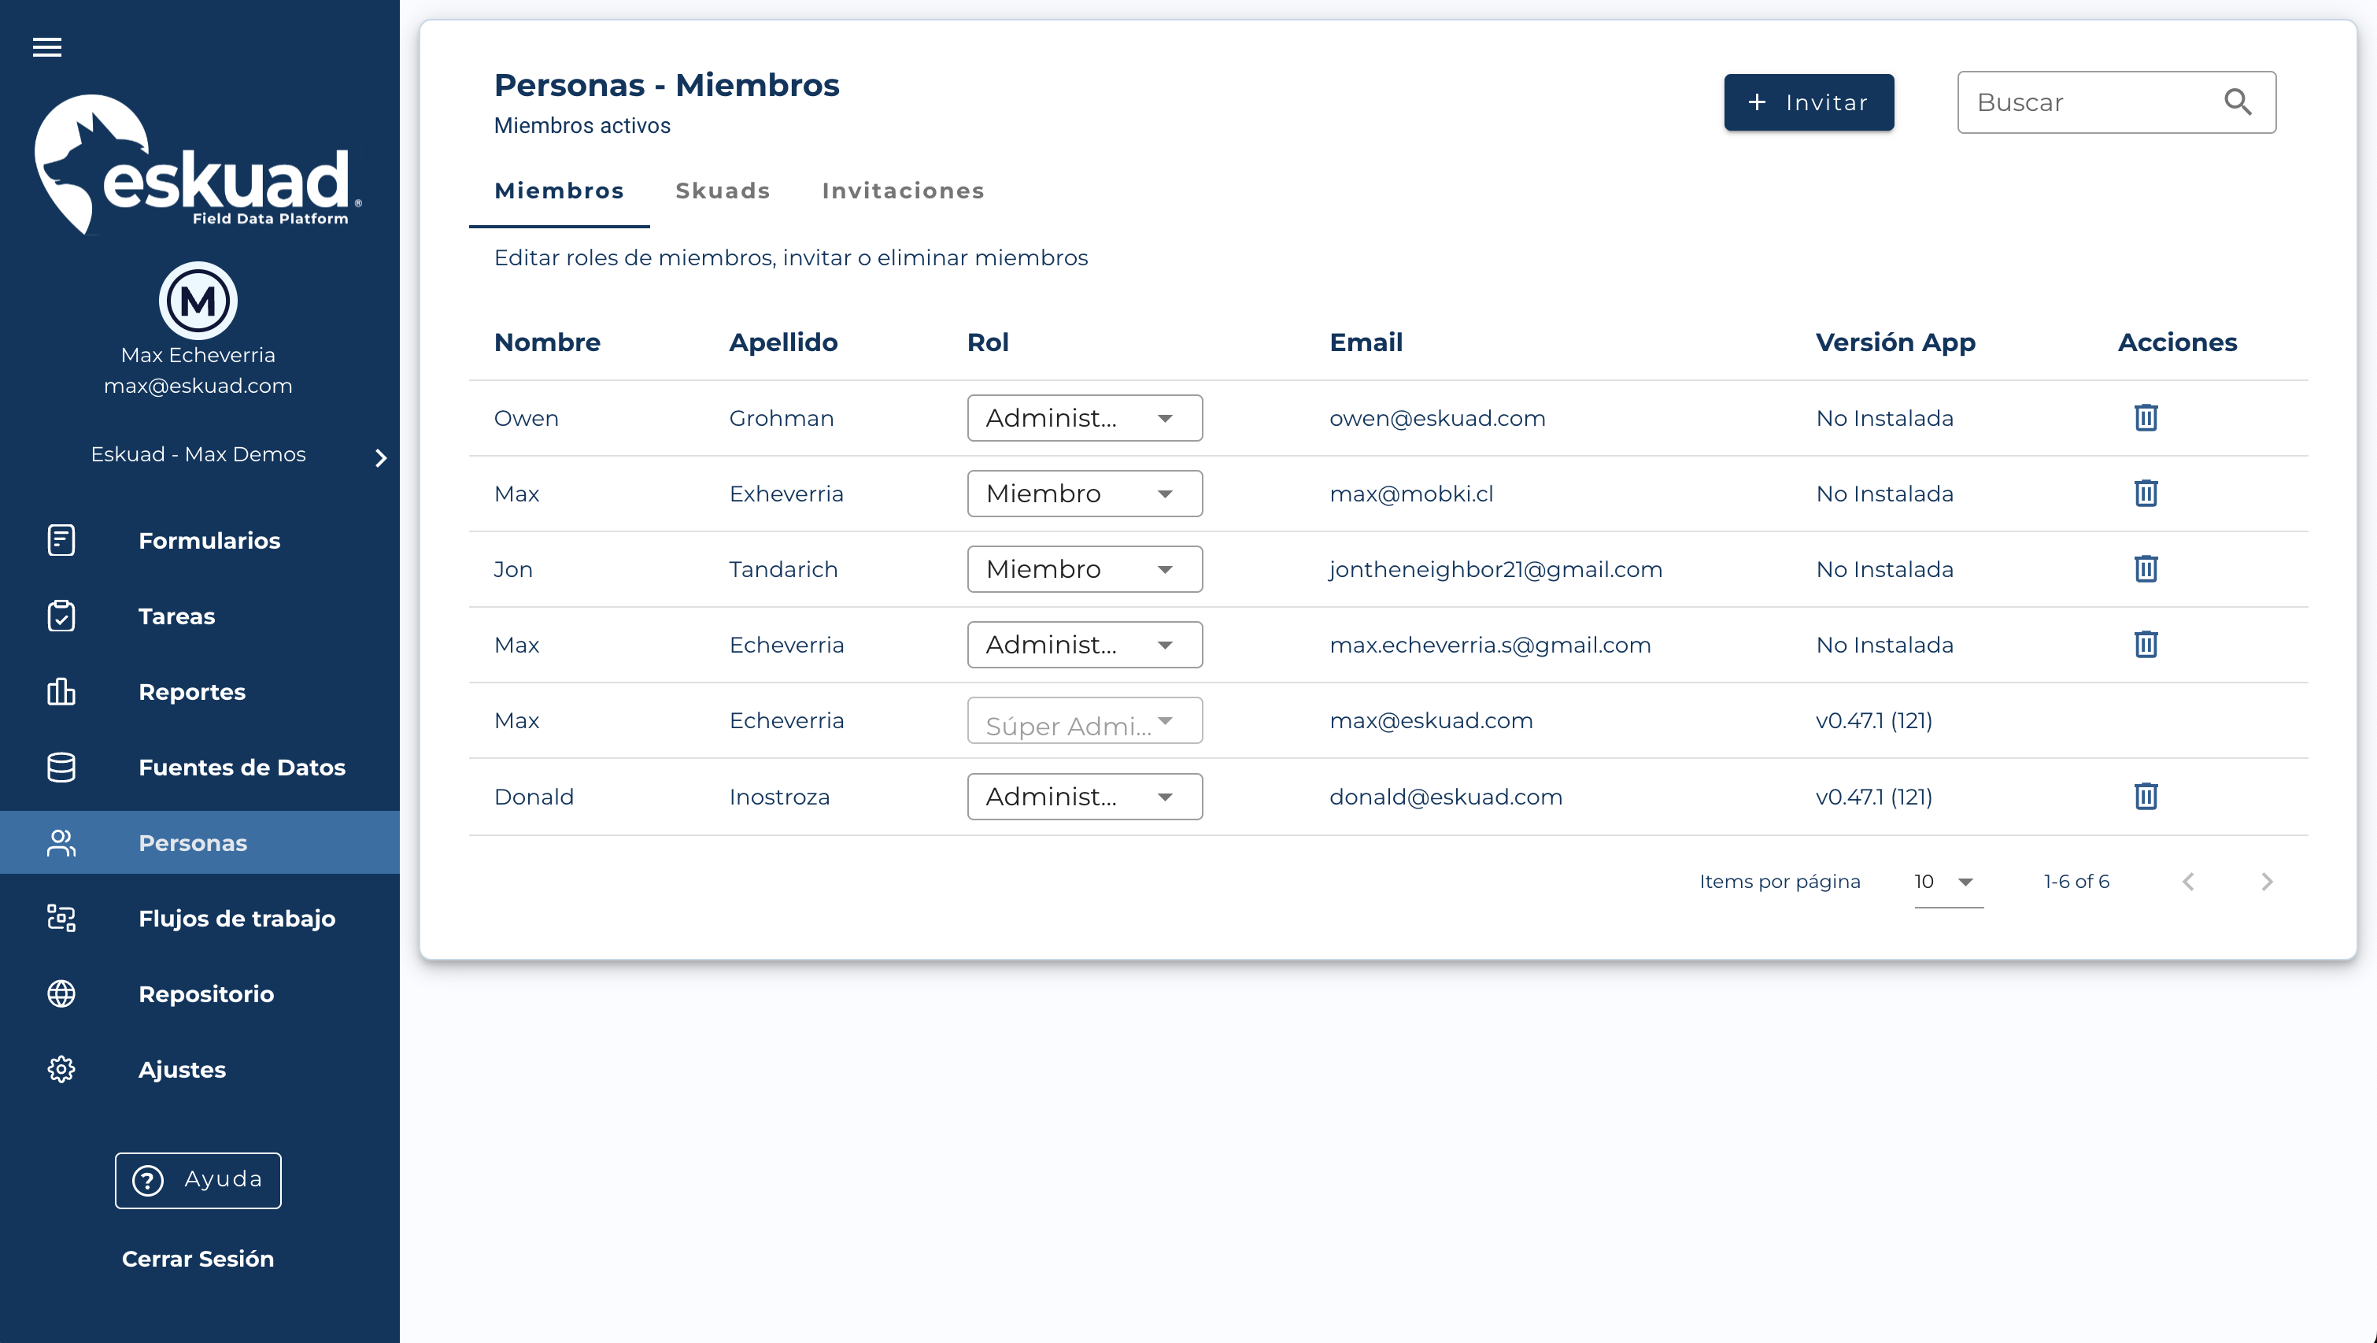Click the eskuad wolf logo
Screen dimensions: 2377x1343
[x=198, y=165]
